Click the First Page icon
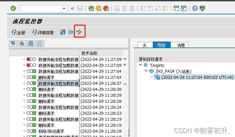This screenshot has width=235, height=137. (x=143, y=8)
